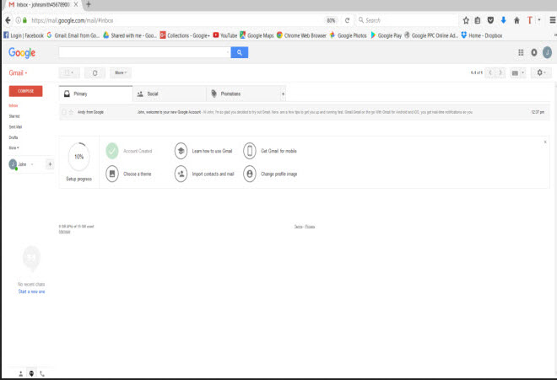Click the blue Gmail search button
The image size is (557, 380).
[x=240, y=52]
